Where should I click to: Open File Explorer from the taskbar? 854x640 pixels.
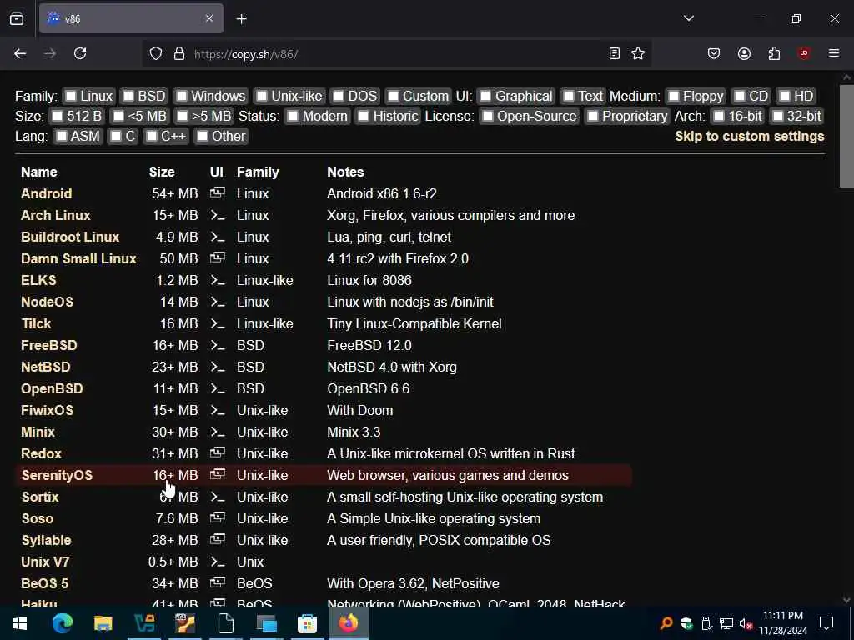click(103, 623)
